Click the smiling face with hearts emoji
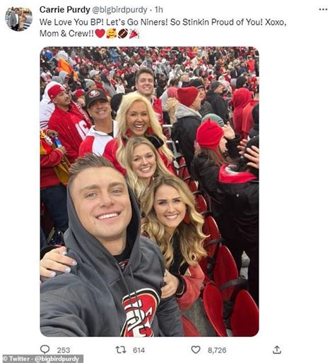Image resolution: width=335 pixels, height=363 pixels. [x=111, y=33]
